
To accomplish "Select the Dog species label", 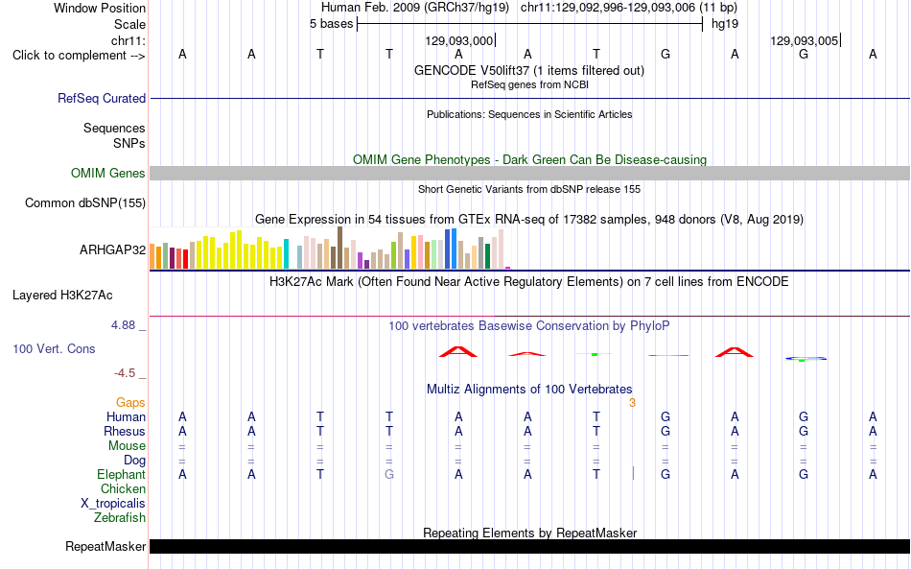I will [x=134, y=461].
